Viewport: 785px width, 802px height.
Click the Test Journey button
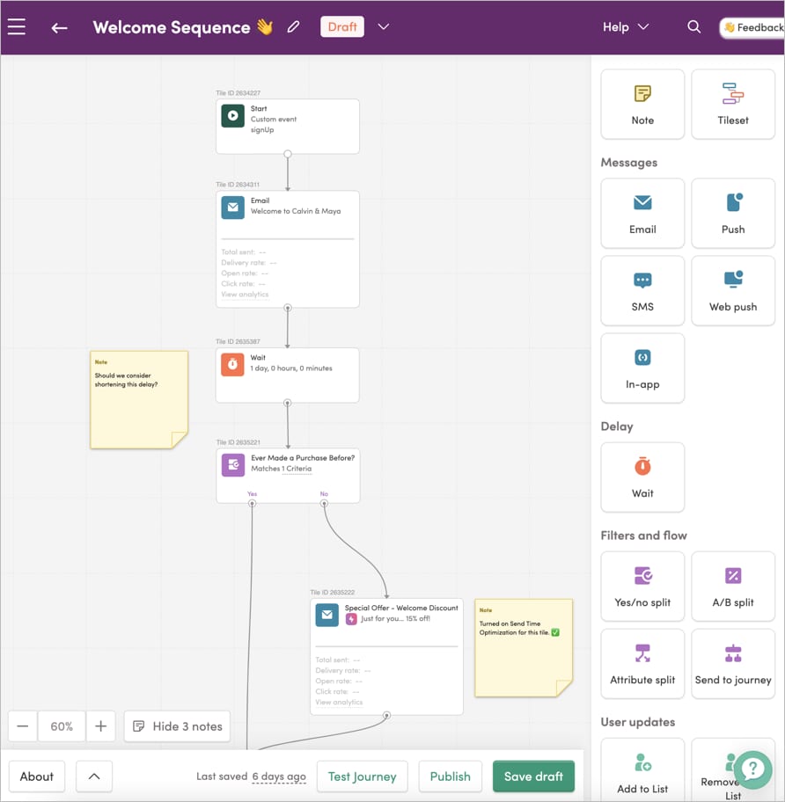click(363, 776)
